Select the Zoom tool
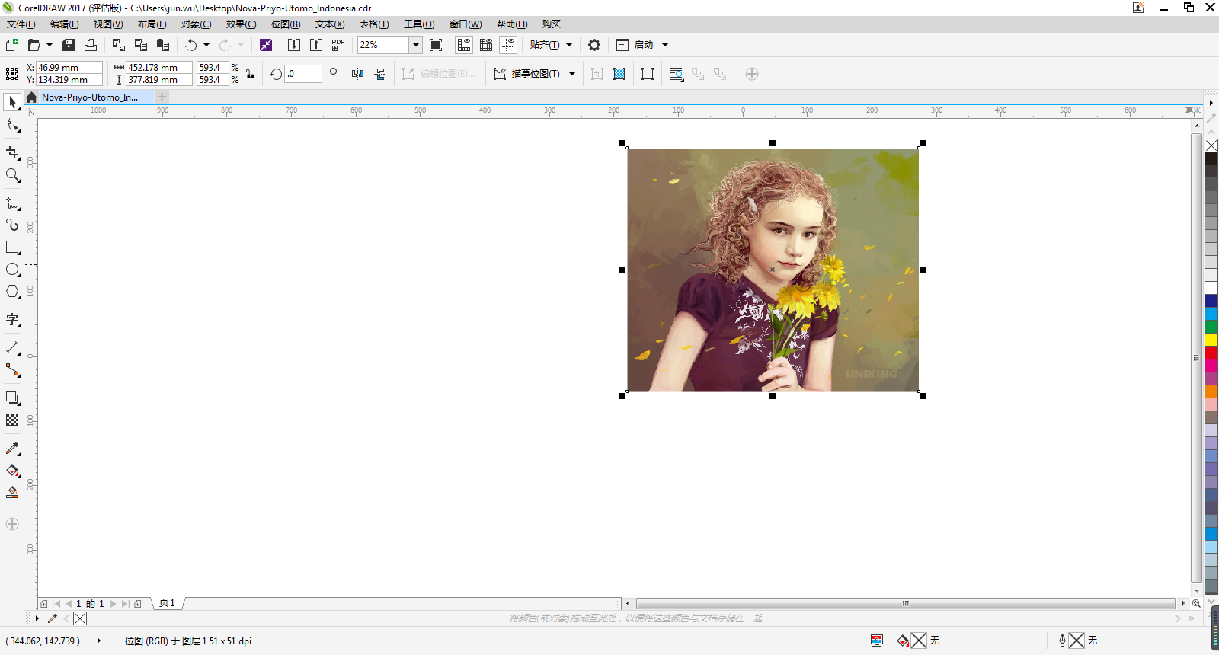 [12, 175]
